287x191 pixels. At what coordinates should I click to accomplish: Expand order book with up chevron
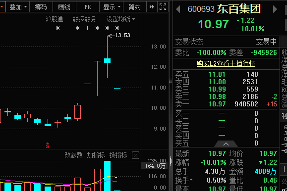point(226,144)
